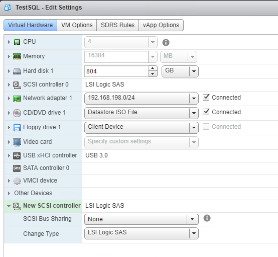Click the Network adapter 1 card icon
The image size is (278, 257).
[17, 99]
